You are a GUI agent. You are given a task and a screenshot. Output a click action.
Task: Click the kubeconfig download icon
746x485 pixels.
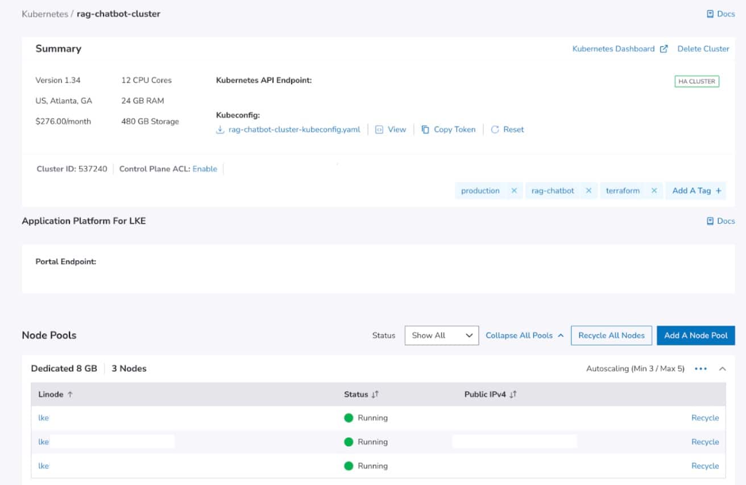pos(220,130)
